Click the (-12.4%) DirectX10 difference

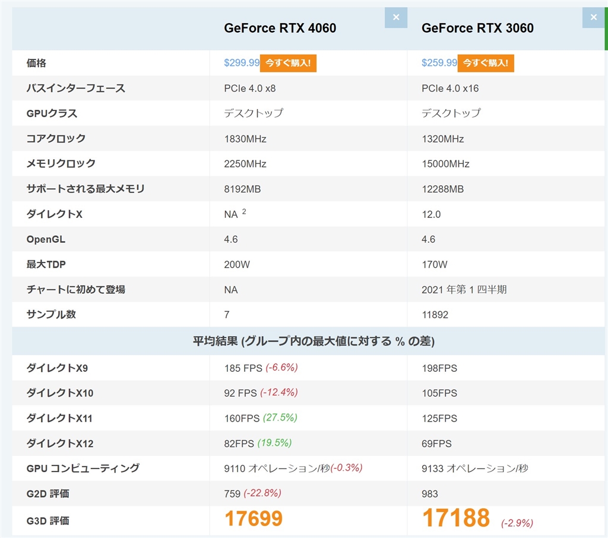click(x=279, y=393)
